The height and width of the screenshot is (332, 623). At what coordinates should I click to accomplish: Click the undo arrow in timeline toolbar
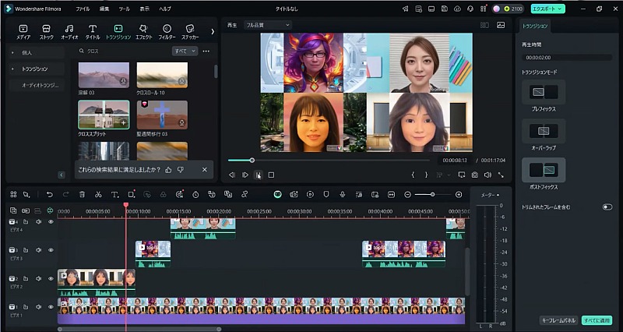(50, 194)
